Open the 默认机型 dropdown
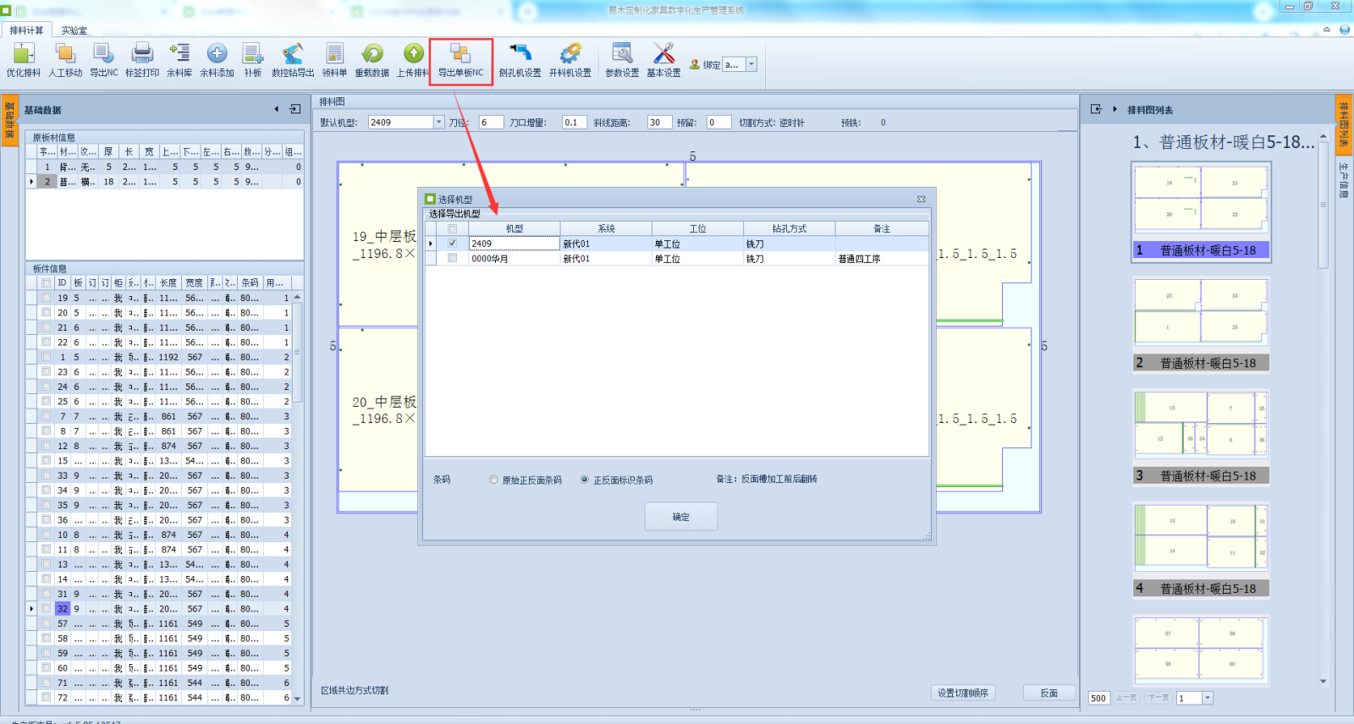Image resolution: width=1354 pixels, height=724 pixels. point(438,123)
